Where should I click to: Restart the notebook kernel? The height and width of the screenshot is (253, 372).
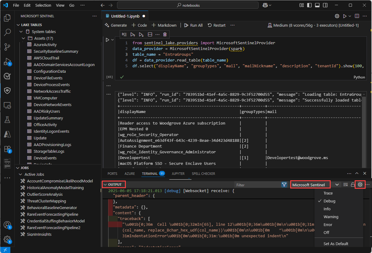216,25
